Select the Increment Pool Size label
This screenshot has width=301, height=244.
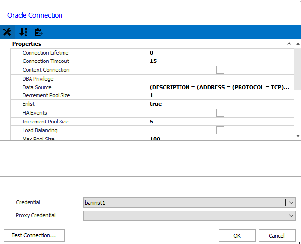point(45,122)
